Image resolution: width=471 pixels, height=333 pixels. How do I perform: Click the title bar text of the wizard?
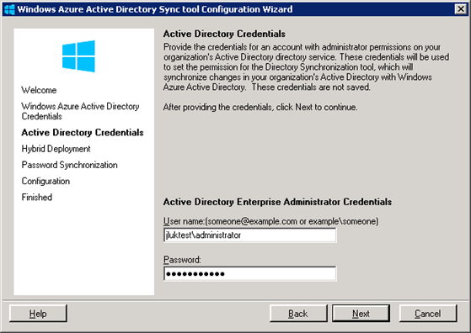[155, 9]
